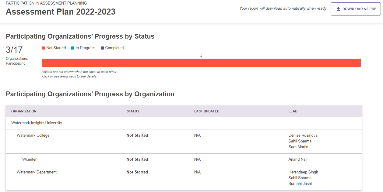Click the Status column header
383x192 pixels.
(133, 111)
